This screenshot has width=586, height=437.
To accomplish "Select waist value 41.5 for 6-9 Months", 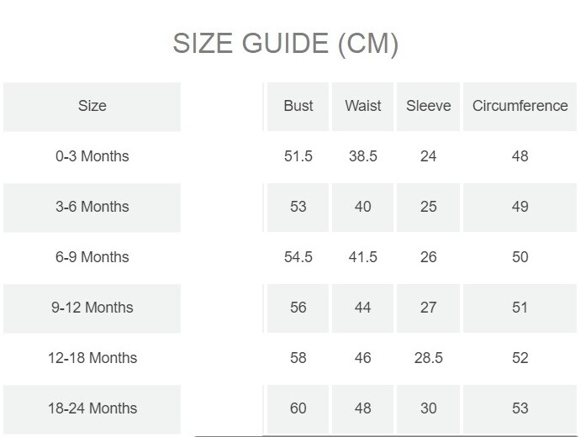I will 362,257.
